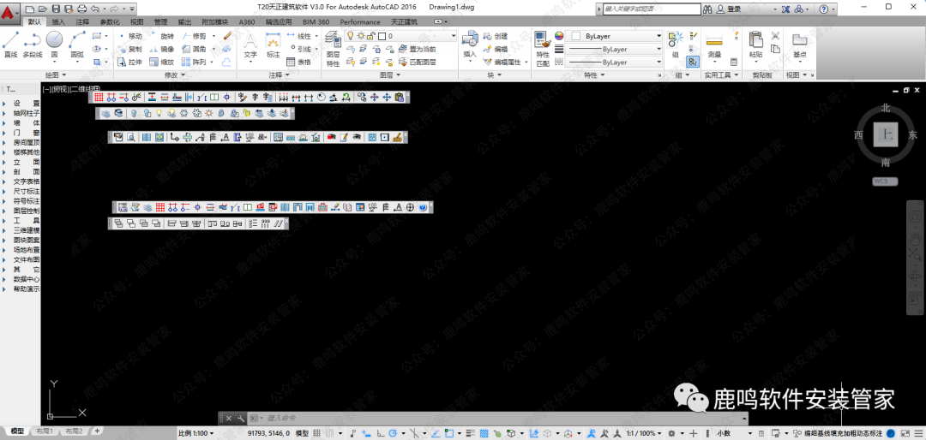The image size is (926, 440).
Task: Toggle 模型 model space in status bar
Action: (302, 433)
